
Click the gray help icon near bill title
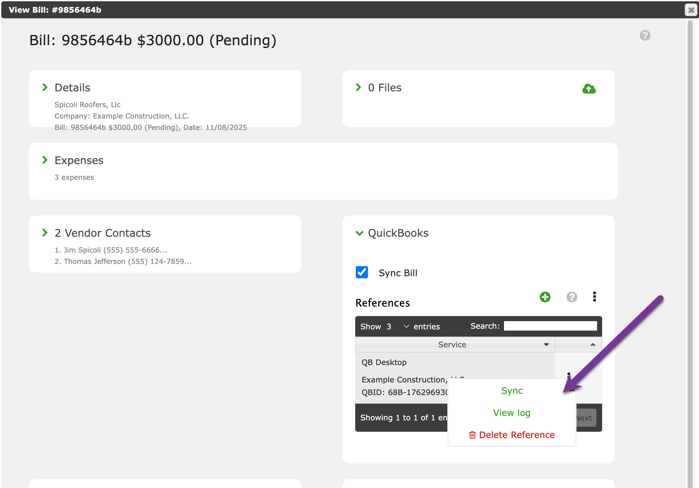[645, 35]
